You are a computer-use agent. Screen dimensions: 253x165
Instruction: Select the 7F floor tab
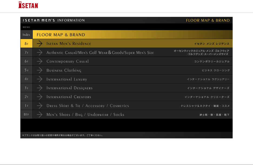26,52
